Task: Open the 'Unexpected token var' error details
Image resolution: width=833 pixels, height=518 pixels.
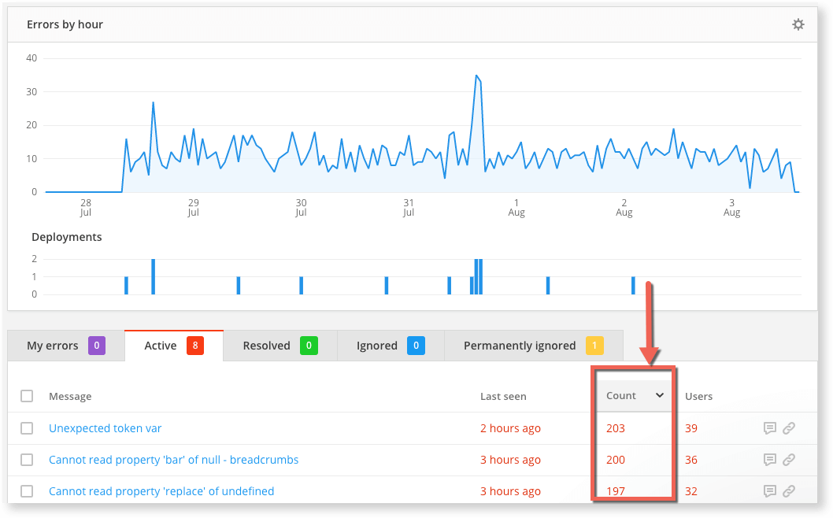Action: point(105,427)
